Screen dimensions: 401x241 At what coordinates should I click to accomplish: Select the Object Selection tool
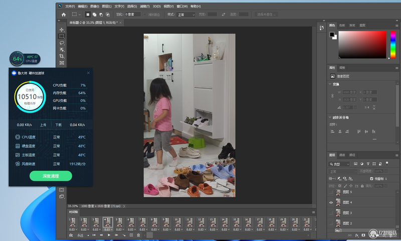[62, 49]
